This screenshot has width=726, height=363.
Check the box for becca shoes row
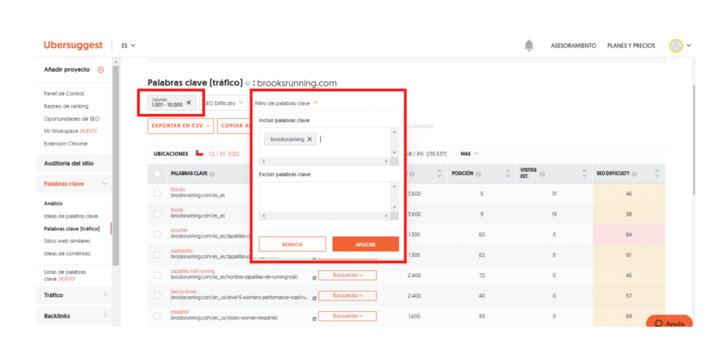click(157, 296)
